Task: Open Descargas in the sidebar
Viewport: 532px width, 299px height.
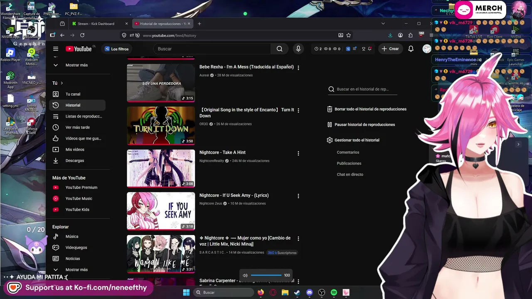Action: [x=77, y=161]
